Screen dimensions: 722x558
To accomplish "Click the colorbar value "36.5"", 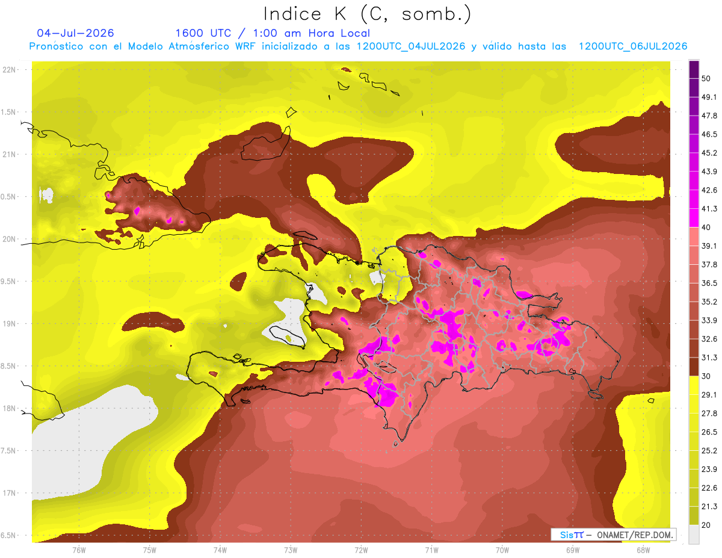I will point(709,283).
